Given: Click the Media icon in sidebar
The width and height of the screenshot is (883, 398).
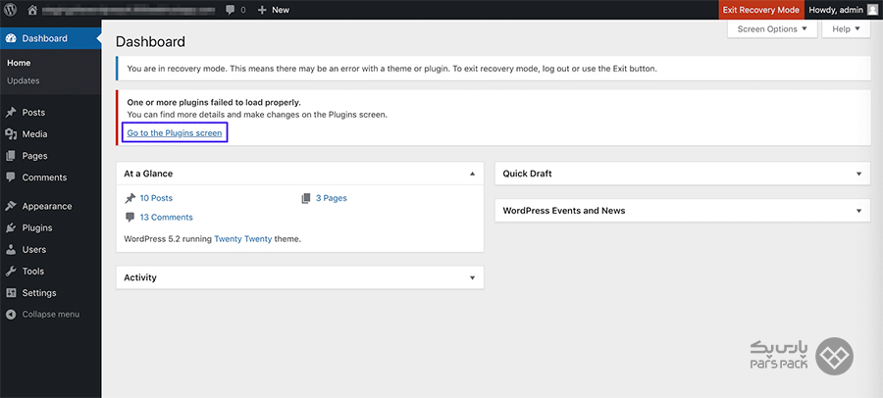Looking at the screenshot, I should point(10,134).
